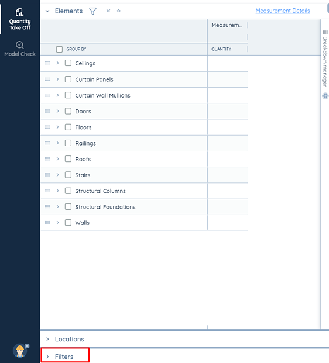Open the Measurement Details link

[283, 11]
